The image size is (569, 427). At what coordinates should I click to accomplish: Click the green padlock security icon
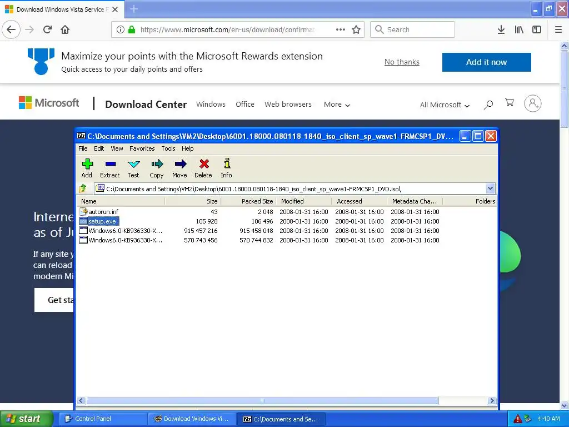[132, 29]
